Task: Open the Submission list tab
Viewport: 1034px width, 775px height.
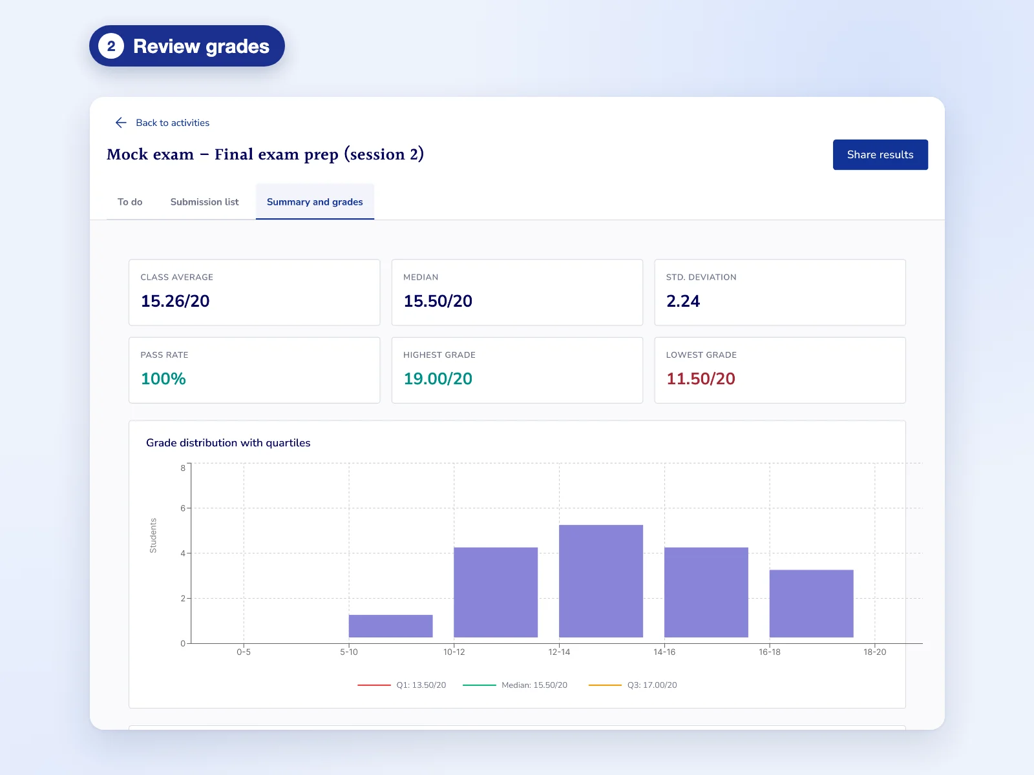Action: click(204, 202)
